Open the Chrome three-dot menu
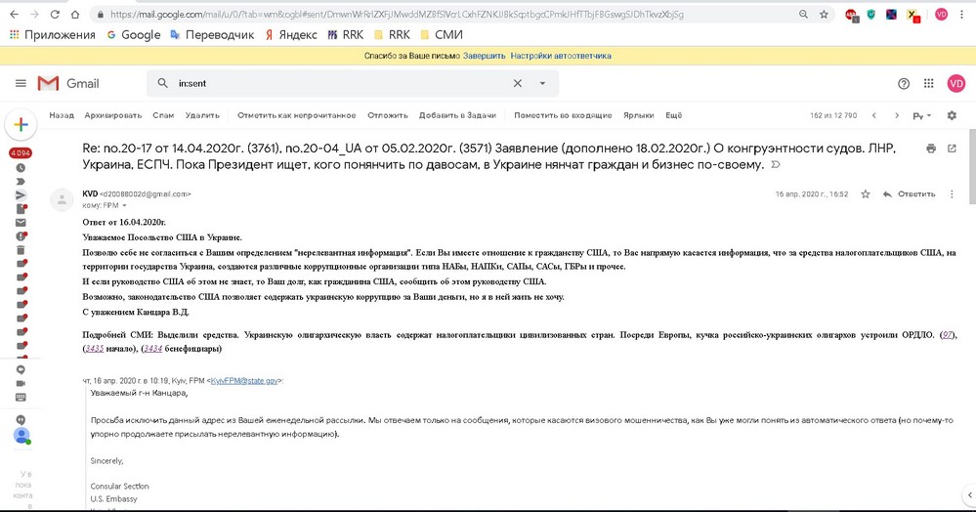Viewport: 976px width, 512px height. click(x=963, y=15)
